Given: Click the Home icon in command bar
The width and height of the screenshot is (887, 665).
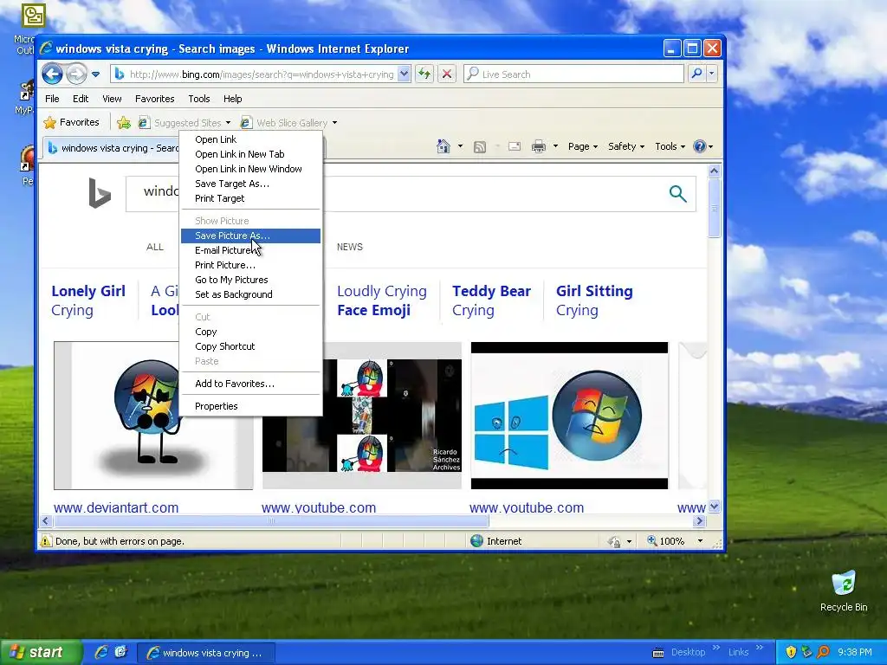Looking at the screenshot, I should pos(443,146).
